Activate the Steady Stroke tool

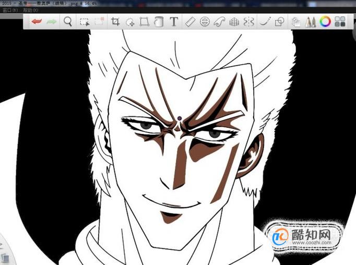(265, 21)
